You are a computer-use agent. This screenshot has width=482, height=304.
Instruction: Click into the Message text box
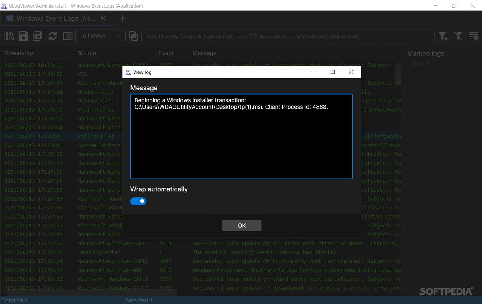[242, 136]
